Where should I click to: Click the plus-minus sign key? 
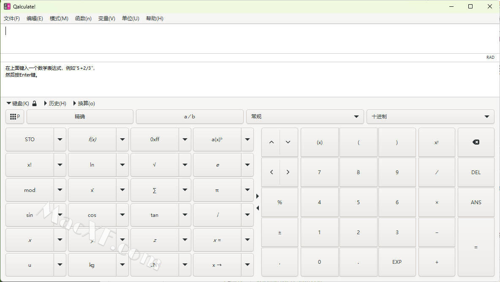280,232
